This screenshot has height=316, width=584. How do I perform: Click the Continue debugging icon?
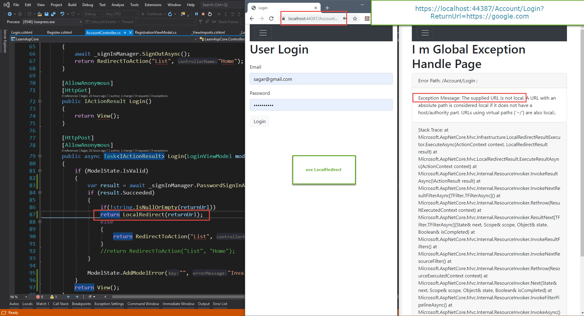pyautogui.click(x=152, y=14)
